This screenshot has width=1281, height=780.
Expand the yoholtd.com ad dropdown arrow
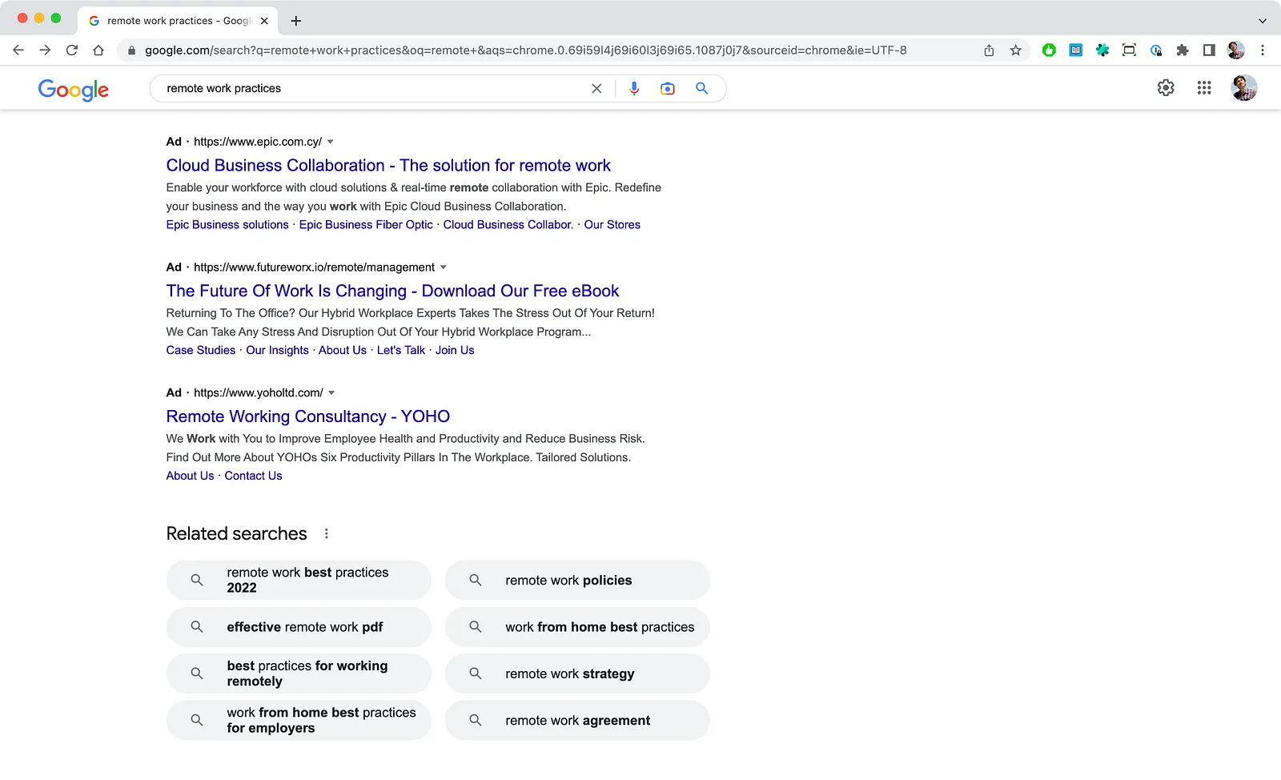[x=331, y=393]
